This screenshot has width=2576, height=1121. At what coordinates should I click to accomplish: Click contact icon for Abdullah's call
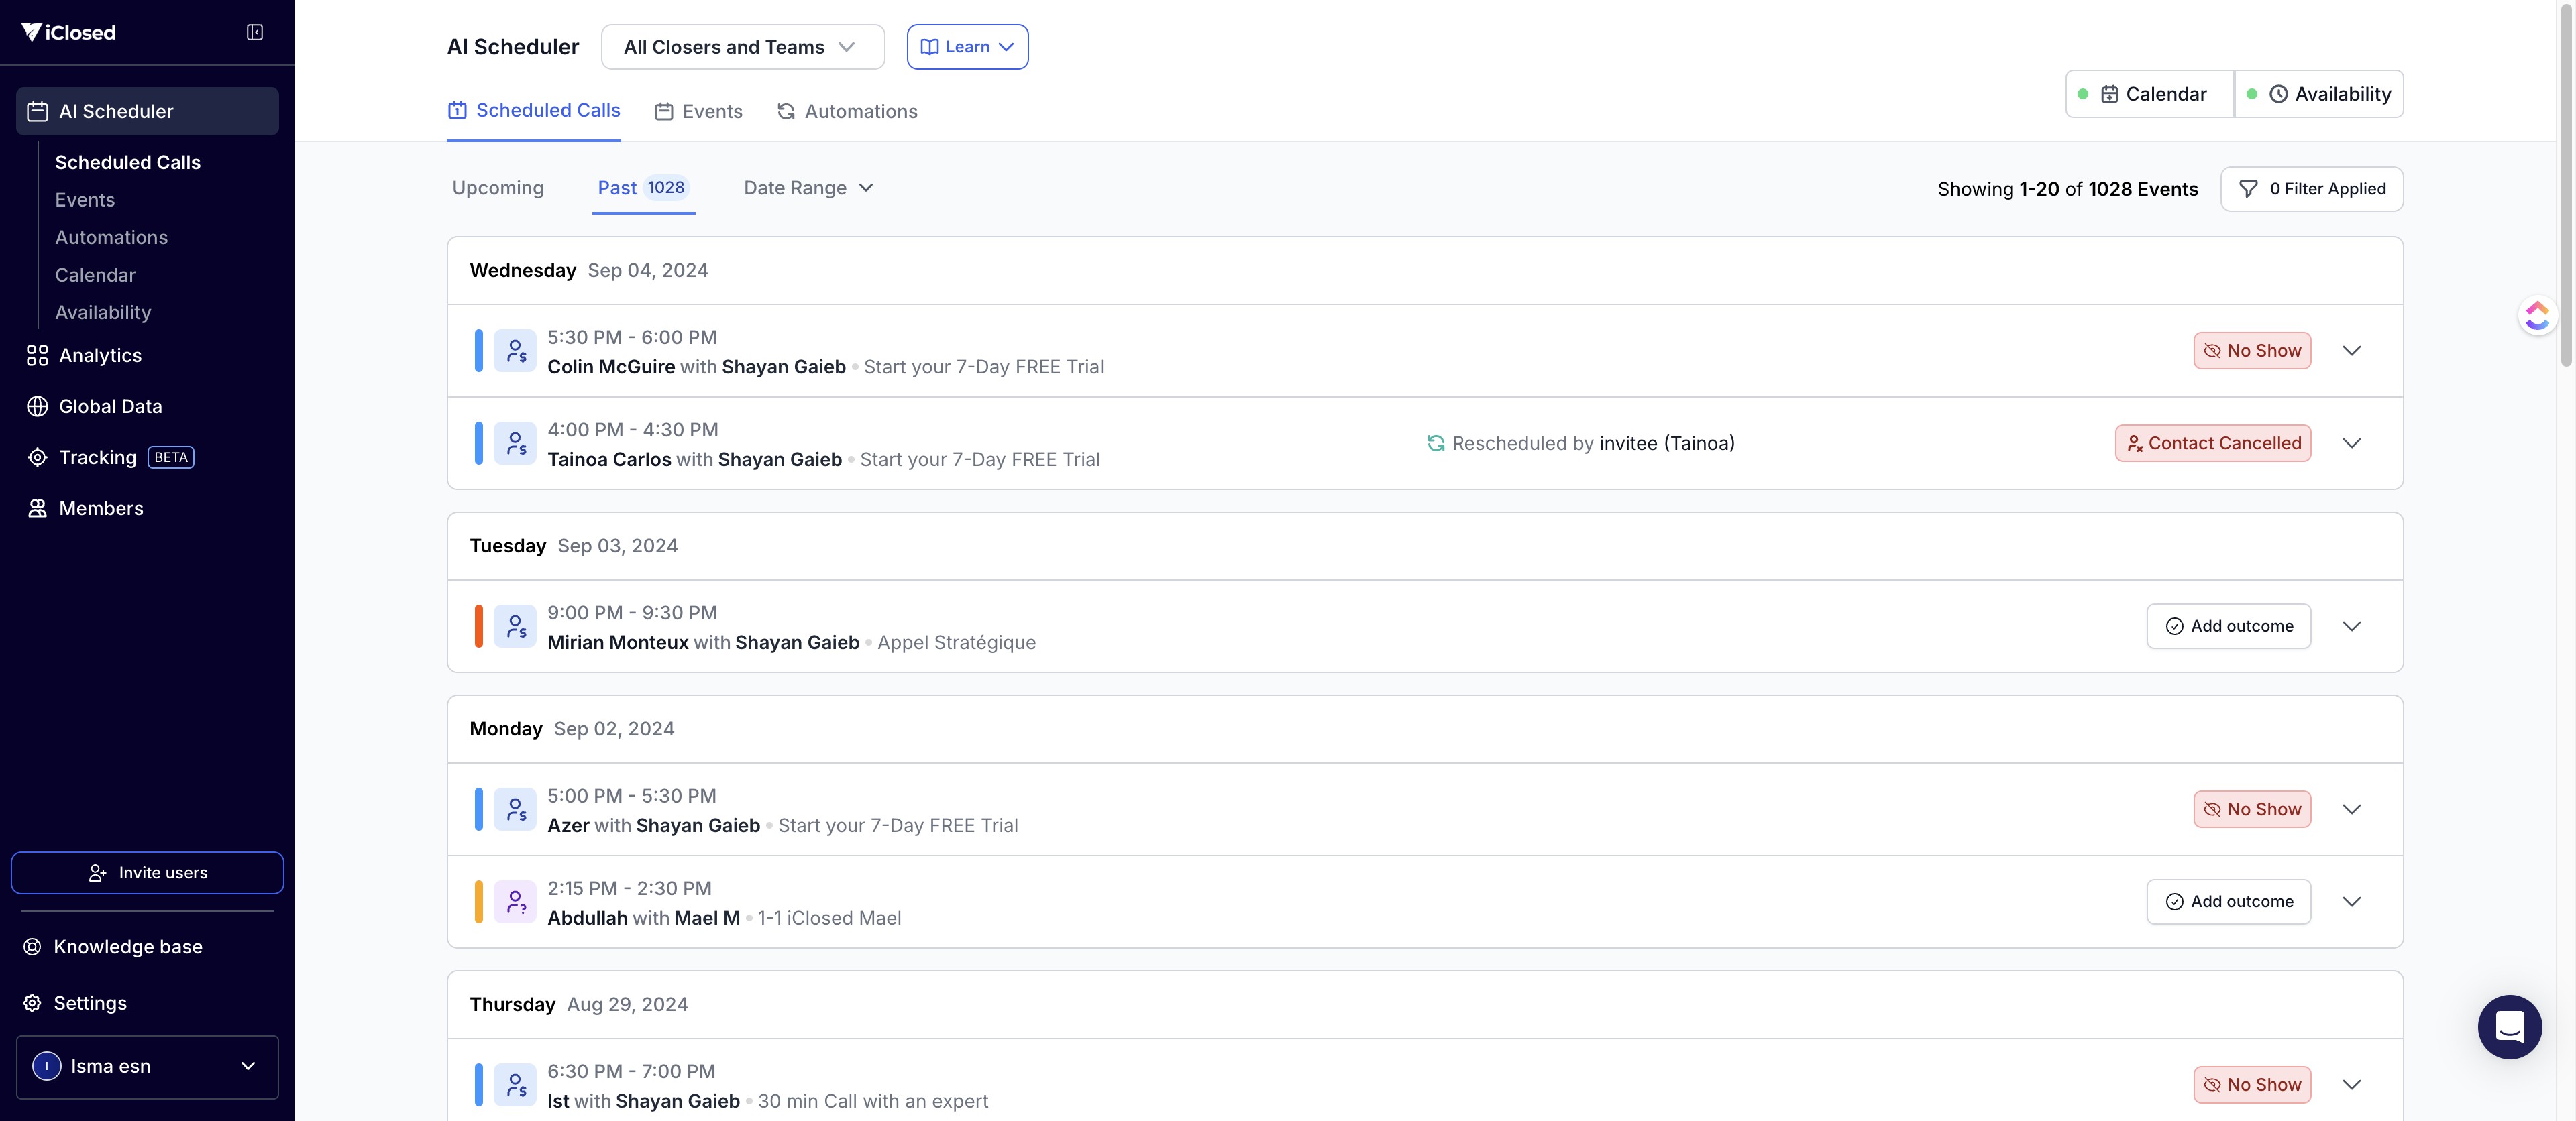pyautogui.click(x=515, y=902)
